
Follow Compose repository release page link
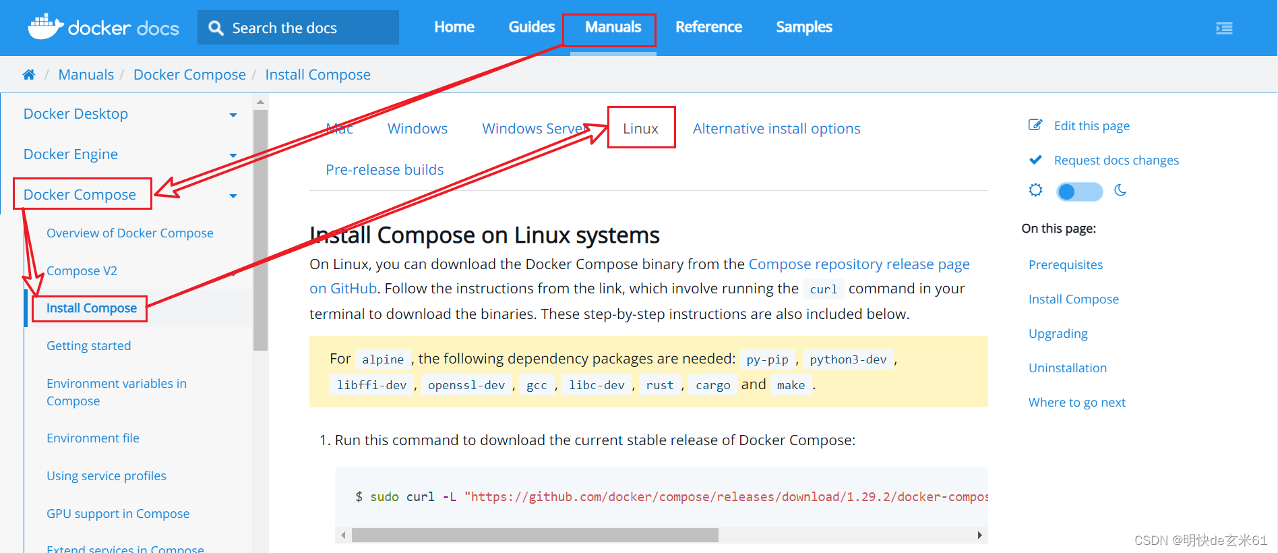tap(859, 264)
